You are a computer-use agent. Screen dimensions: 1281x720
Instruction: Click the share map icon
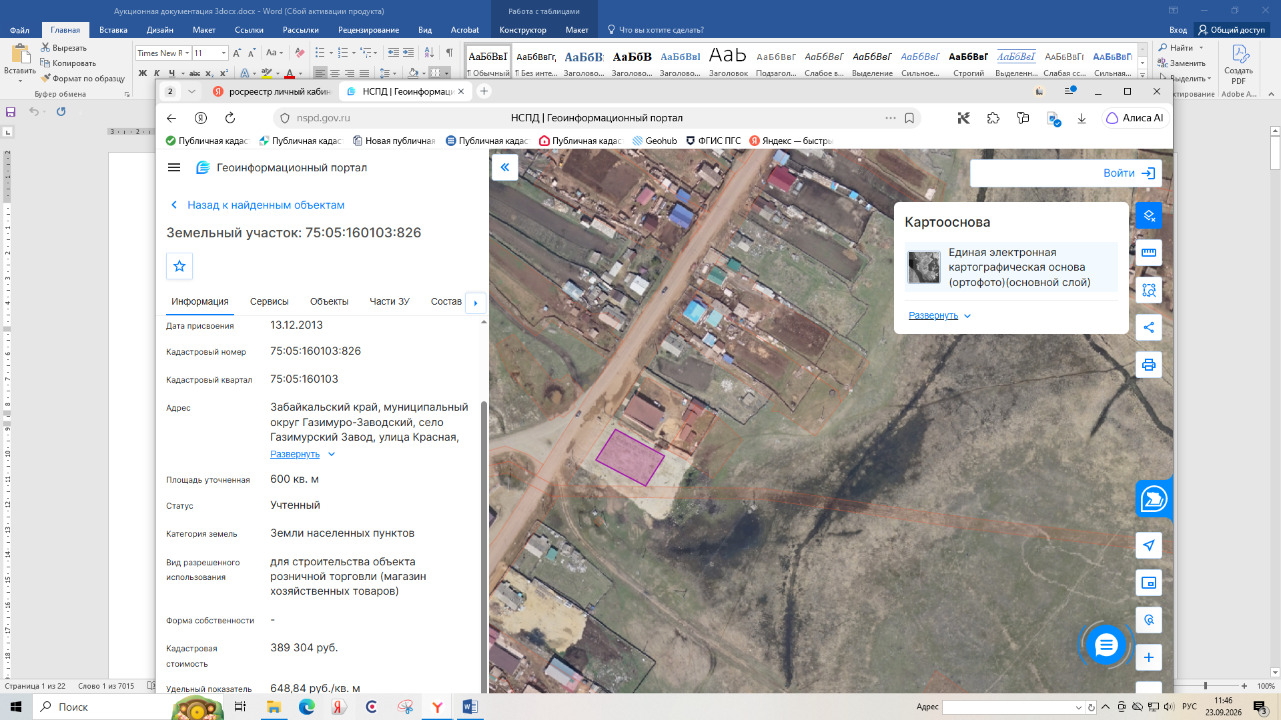click(1148, 327)
